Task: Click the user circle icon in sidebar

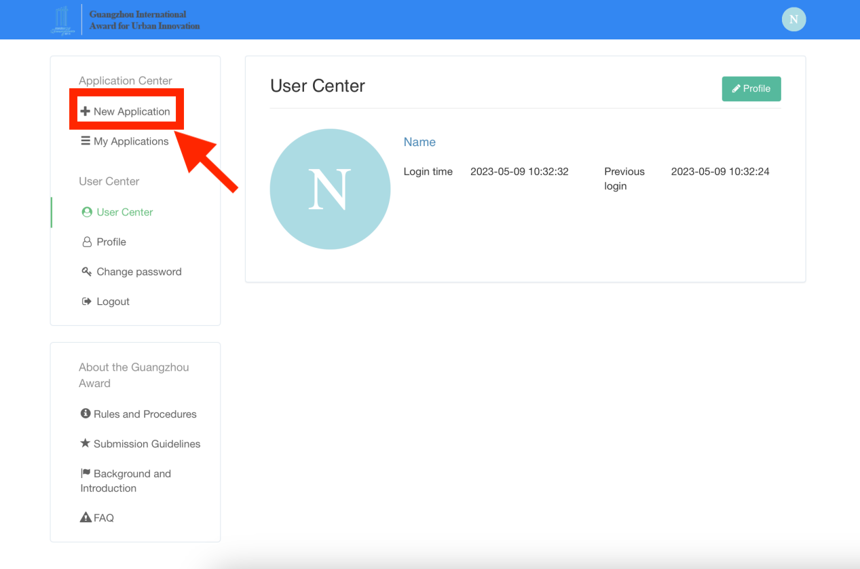Action: point(87,212)
